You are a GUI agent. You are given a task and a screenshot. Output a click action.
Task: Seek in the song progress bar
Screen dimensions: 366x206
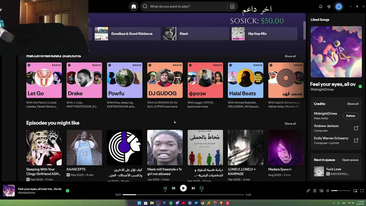tap(183, 195)
